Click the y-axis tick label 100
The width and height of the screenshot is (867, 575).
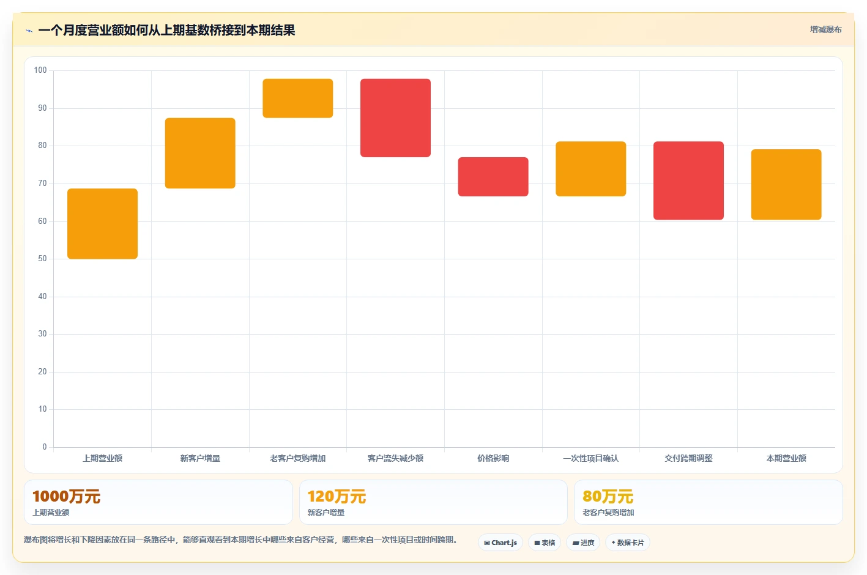coord(40,70)
